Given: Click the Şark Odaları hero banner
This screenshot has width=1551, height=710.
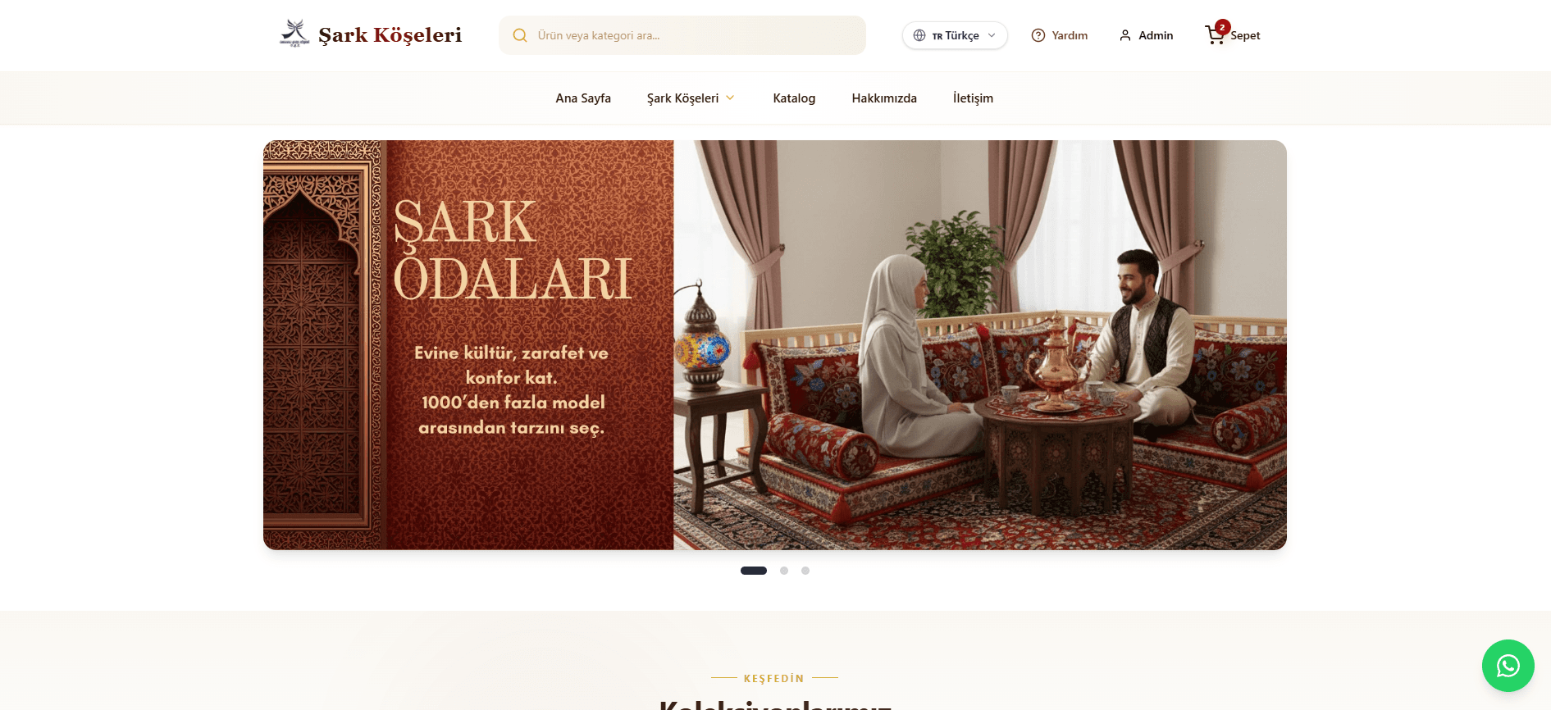Looking at the screenshot, I should (775, 345).
